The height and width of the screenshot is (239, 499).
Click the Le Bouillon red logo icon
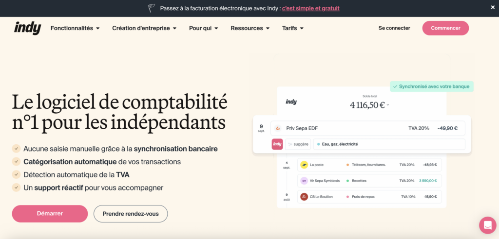(304, 196)
